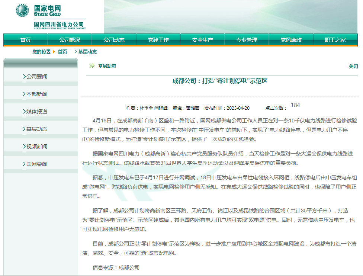Click the 首页 breadcrumb link
363x276 pixels.
click(62, 52)
